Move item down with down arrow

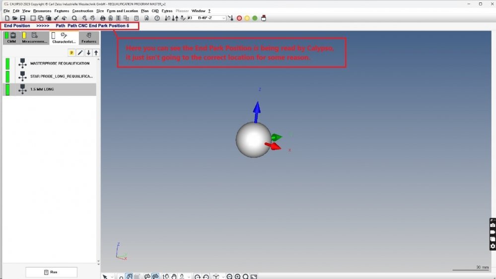point(88,53)
